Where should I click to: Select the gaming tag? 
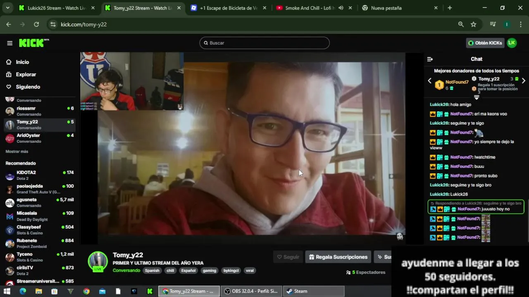210,271
